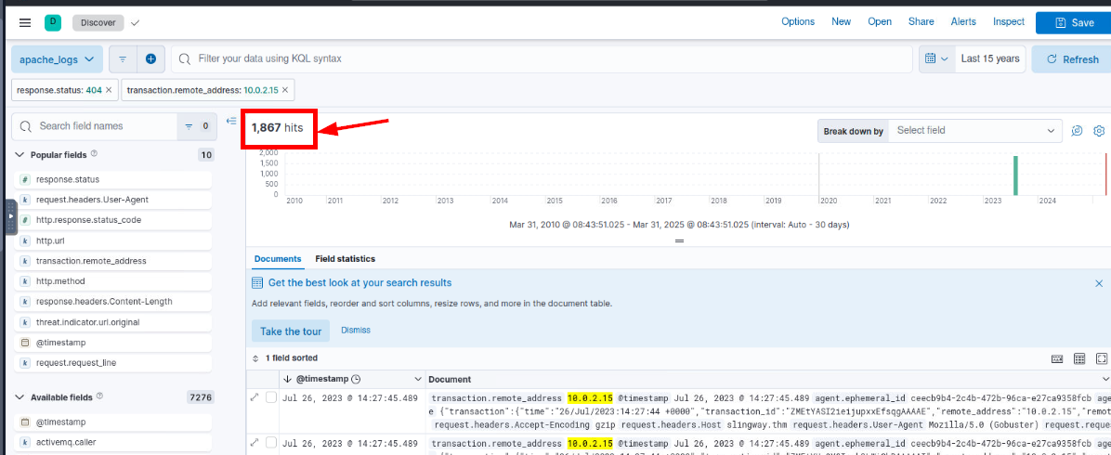Click the saved-state checkmark next to Discover

pos(136,22)
